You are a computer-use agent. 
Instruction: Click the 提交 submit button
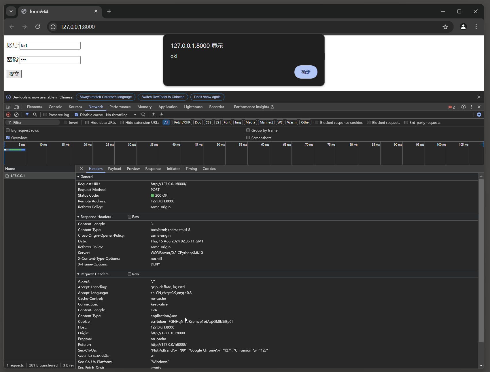14,74
